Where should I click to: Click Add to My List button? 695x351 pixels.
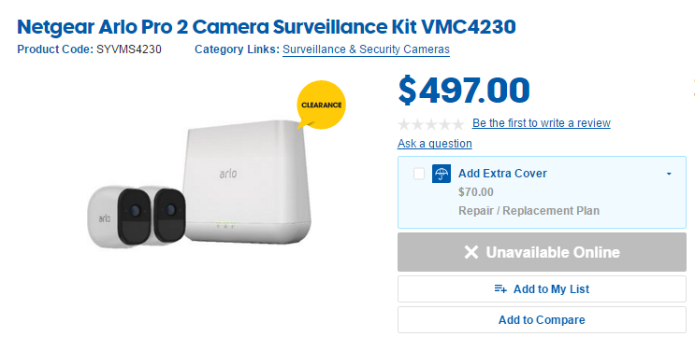tap(542, 289)
